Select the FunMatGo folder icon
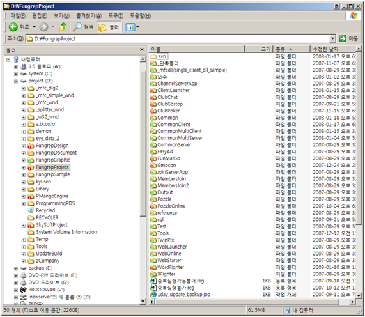365x317 pixels. pyautogui.click(x=153, y=158)
